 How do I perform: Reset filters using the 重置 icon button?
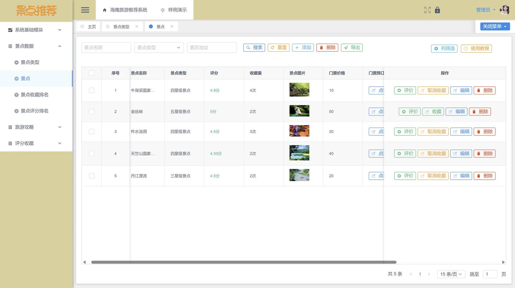click(278, 47)
